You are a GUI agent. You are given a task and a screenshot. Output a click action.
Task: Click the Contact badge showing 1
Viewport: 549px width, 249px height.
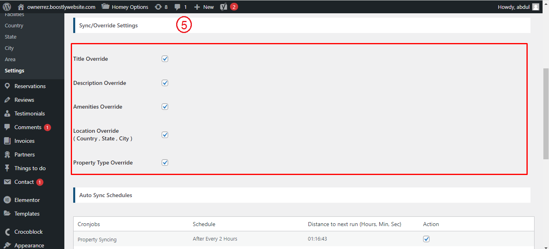click(x=40, y=182)
